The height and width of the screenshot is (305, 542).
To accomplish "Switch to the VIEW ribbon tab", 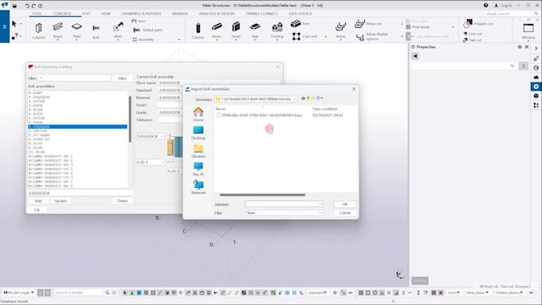I will coord(106,14).
